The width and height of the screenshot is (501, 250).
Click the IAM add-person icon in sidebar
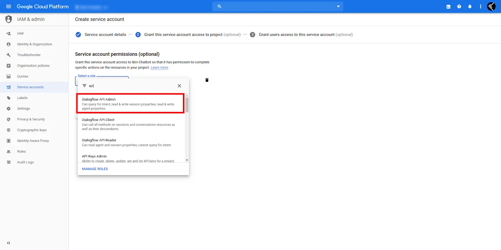click(8, 34)
